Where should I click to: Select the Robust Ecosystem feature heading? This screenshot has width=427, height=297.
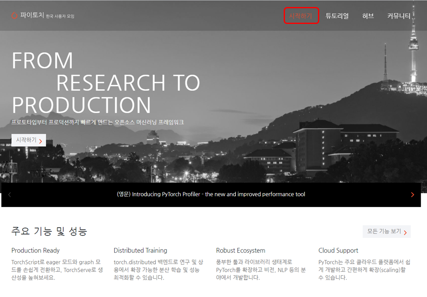(240, 250)
